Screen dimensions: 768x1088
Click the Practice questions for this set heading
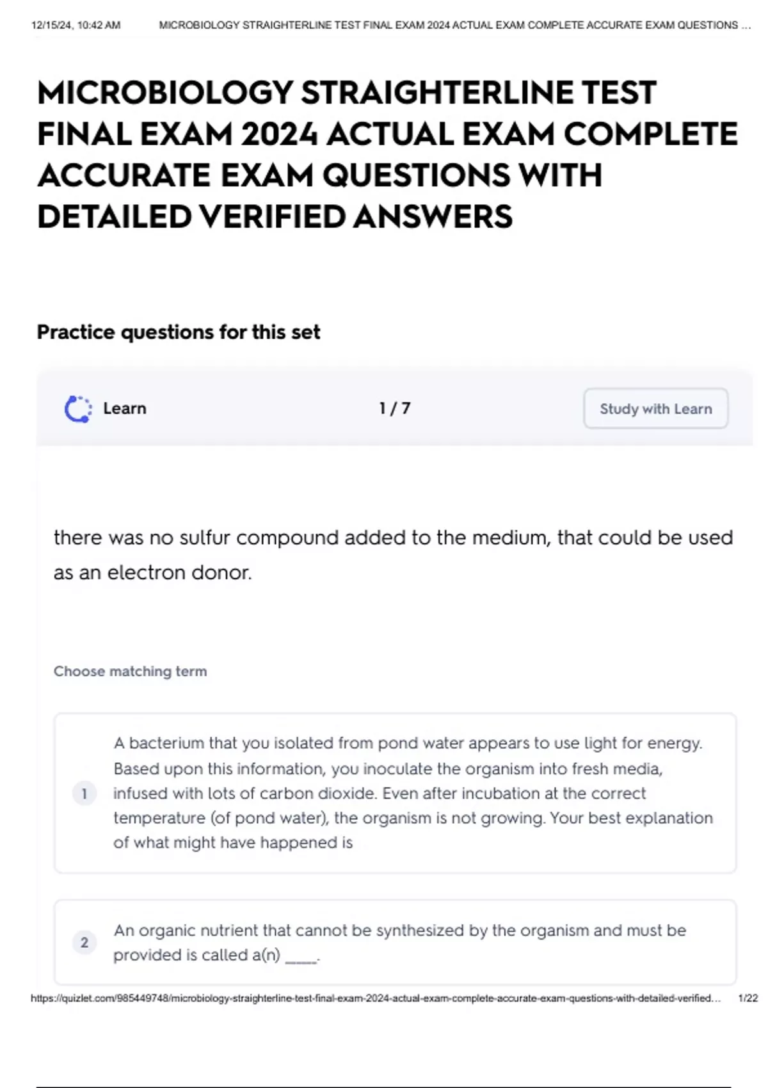pyautogui.click(x=179, y=332)
